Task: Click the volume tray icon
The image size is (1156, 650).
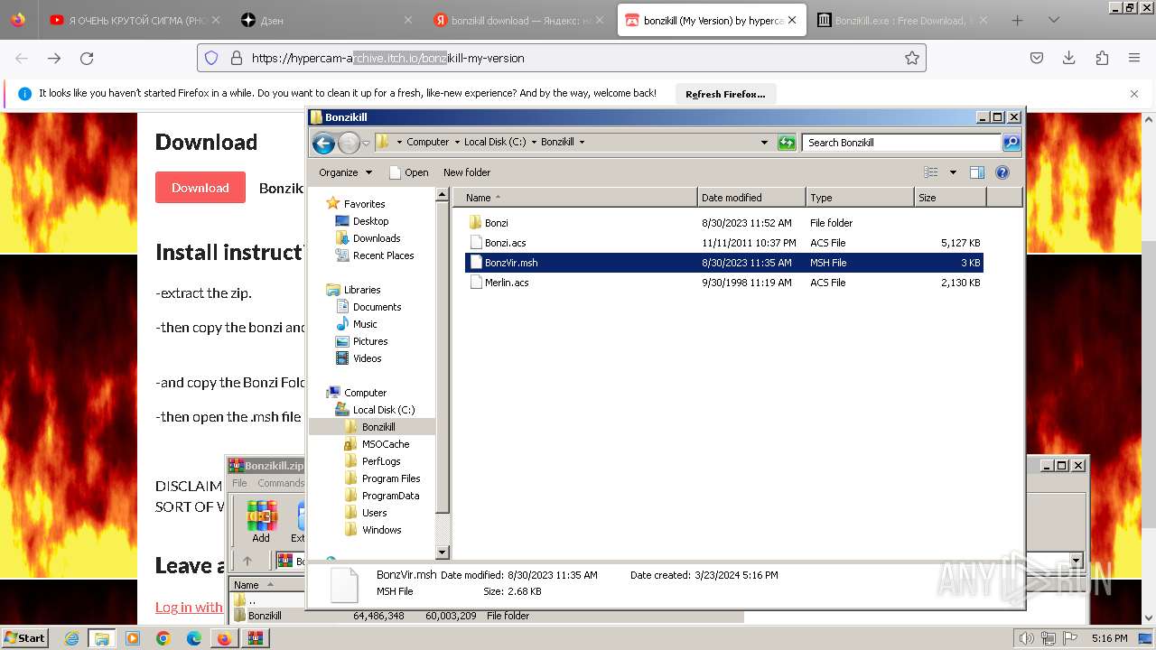Action: coord(1027,638)
